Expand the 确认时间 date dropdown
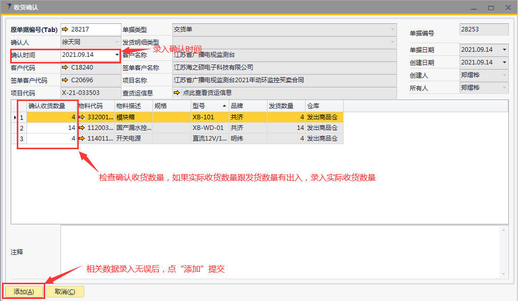This screenshot has width=518, height=301. pyautogui.click(x=117, y=55)
